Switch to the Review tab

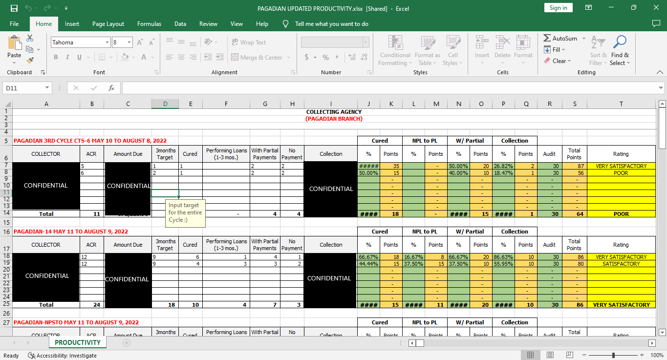(x=209, y=23)
